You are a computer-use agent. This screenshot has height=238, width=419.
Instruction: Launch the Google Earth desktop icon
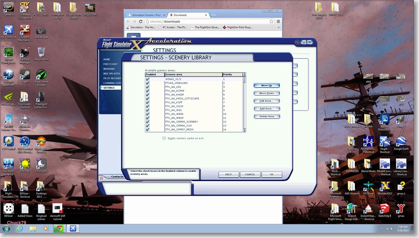click(x=401, y=141)
